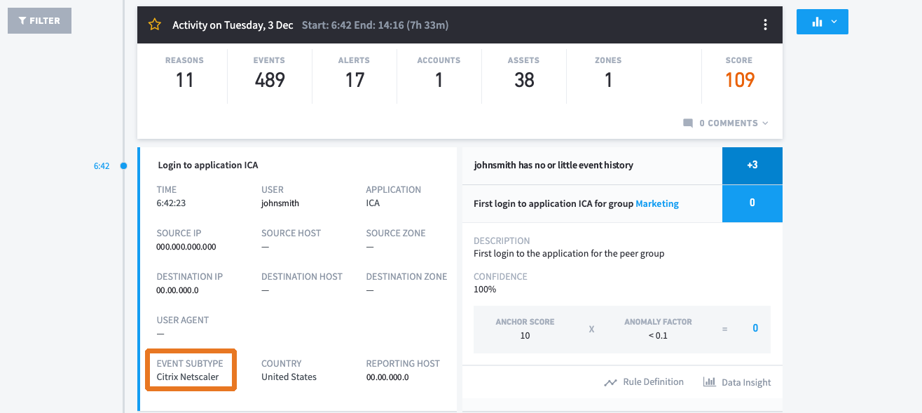Click the Data Insight bar icon
Screen dimensions: 922x413
[710, 382]
